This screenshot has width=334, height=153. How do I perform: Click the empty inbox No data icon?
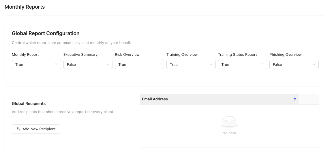click(x=229, y=122)
